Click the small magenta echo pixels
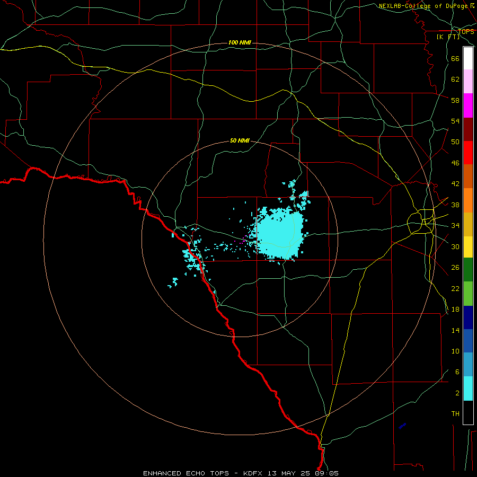This screenshot has height=477, width=477. 243,240
